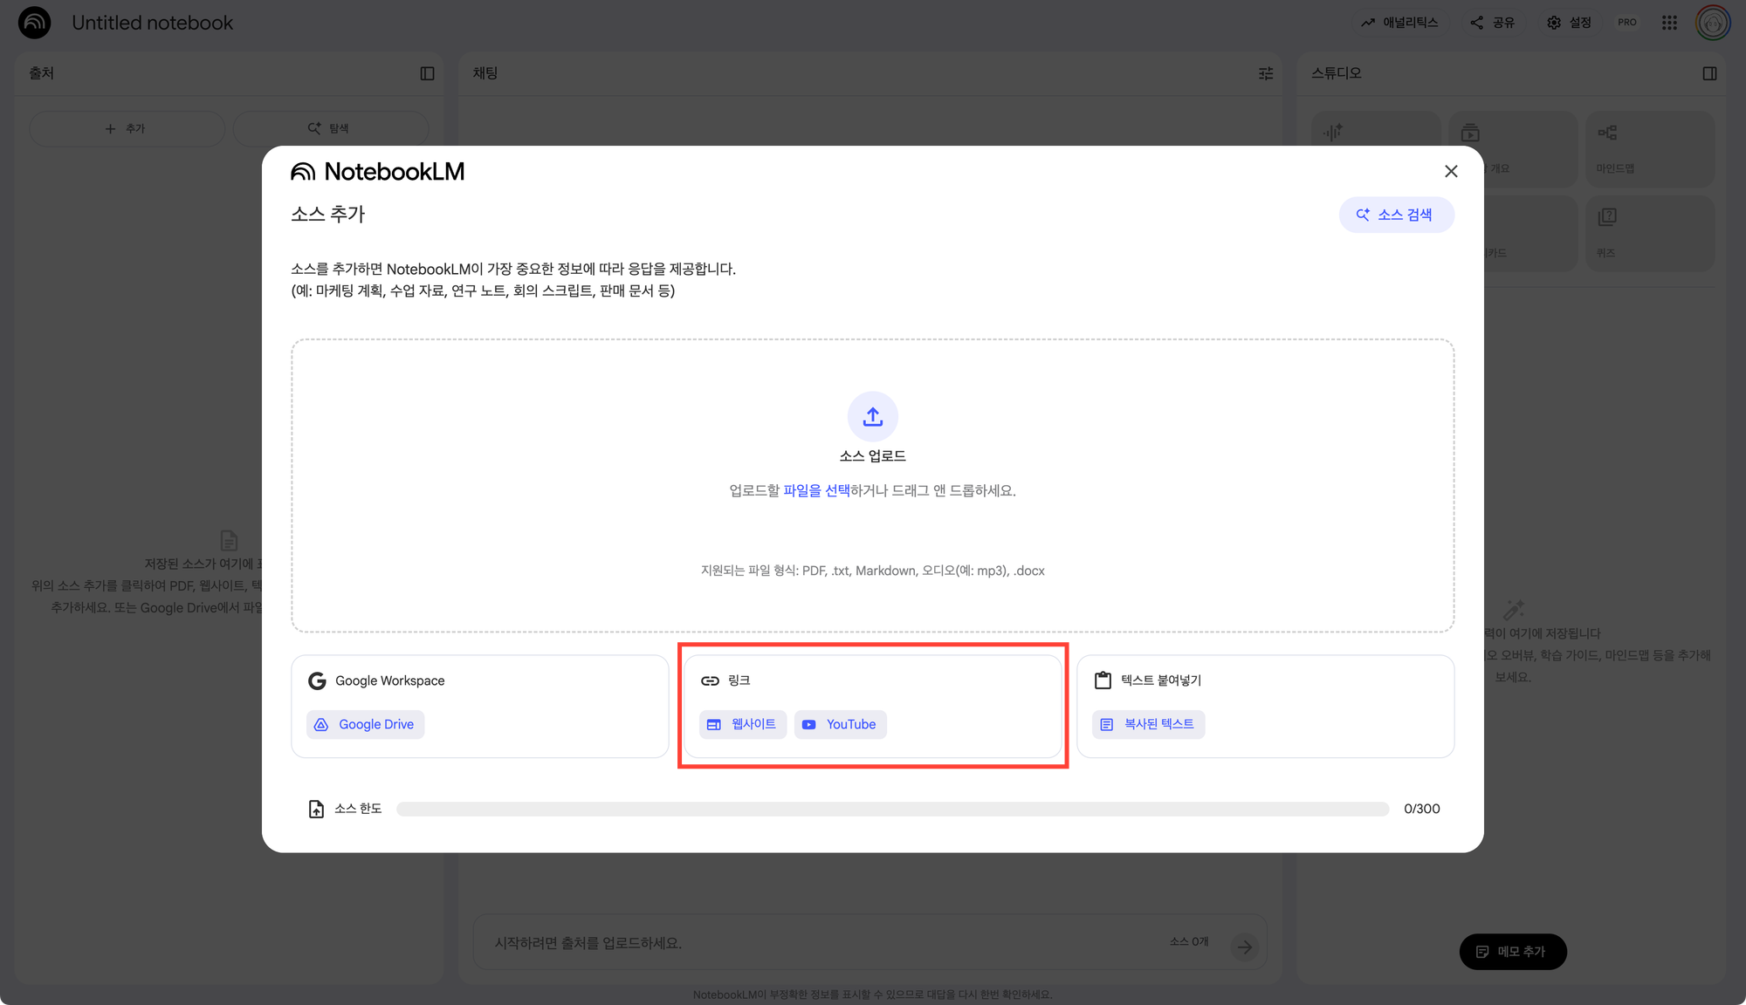Click the upload arrow icon for 소스 업로드
Viewport: 1746px width, 1005px height.
tap(872, 417)
